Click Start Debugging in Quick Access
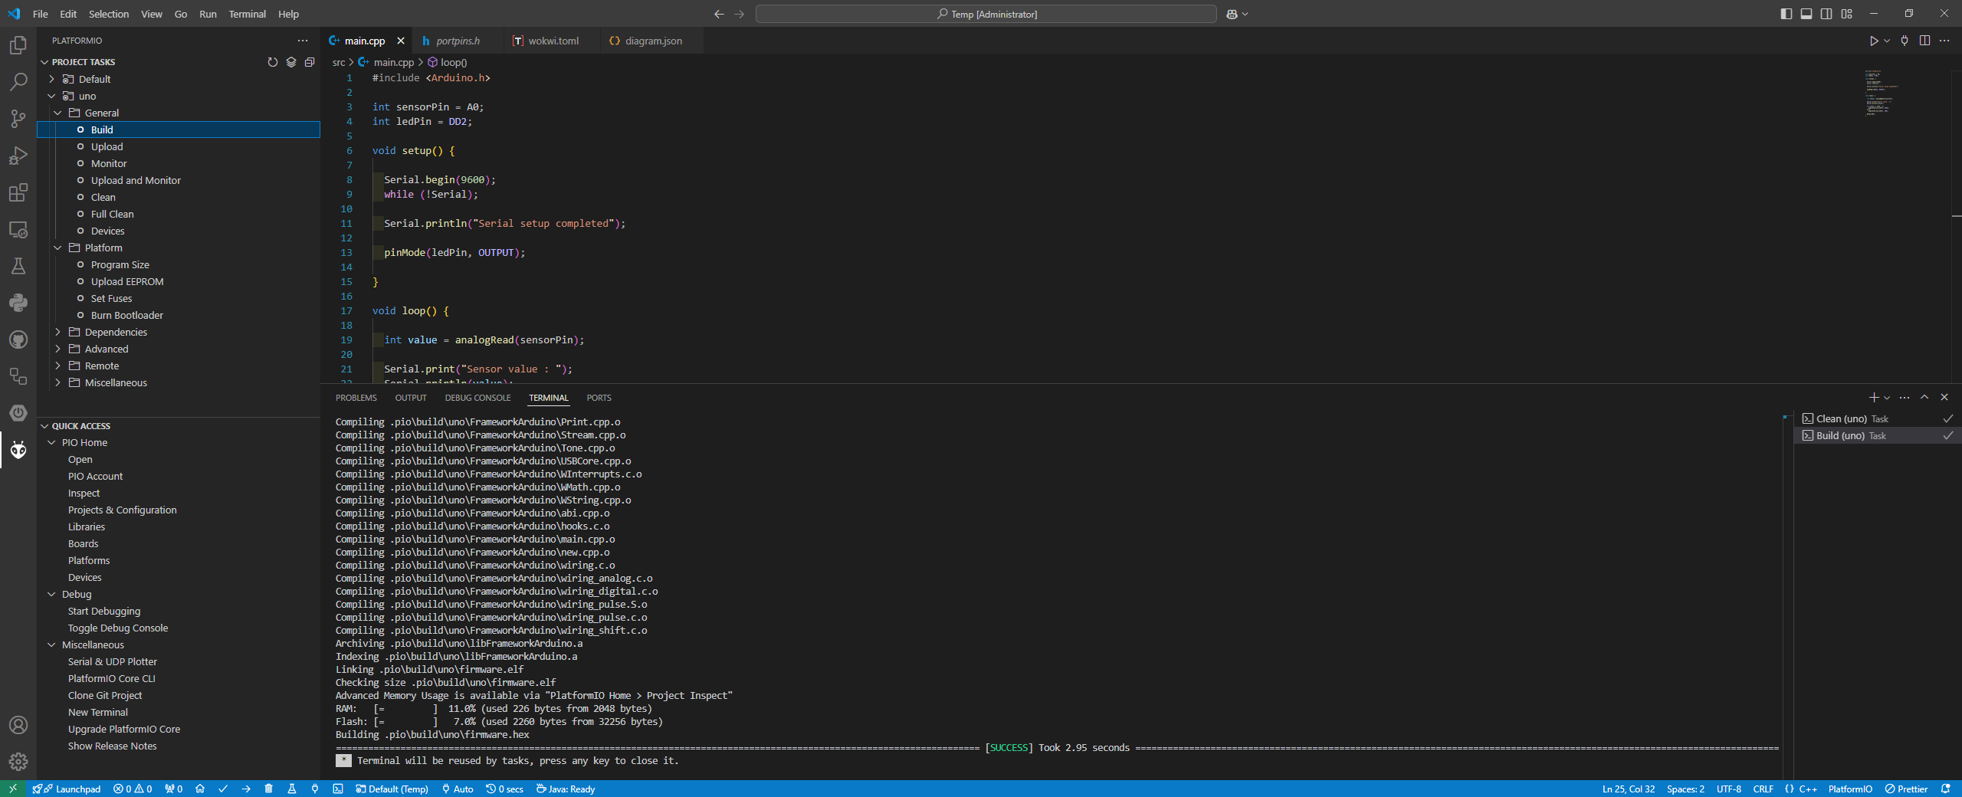This screenshot has width=1962, height=797. [x=104, y=611]
